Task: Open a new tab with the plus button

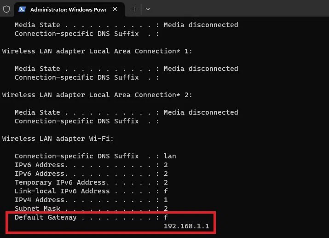Action: 134,9
